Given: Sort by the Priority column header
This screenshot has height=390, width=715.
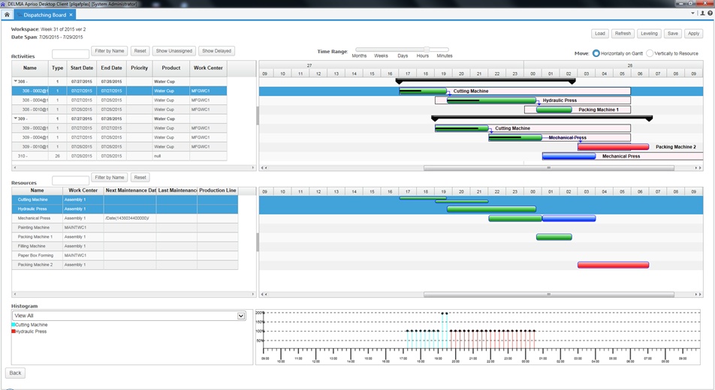Looking at the screenshot, I should click(139, 68).
